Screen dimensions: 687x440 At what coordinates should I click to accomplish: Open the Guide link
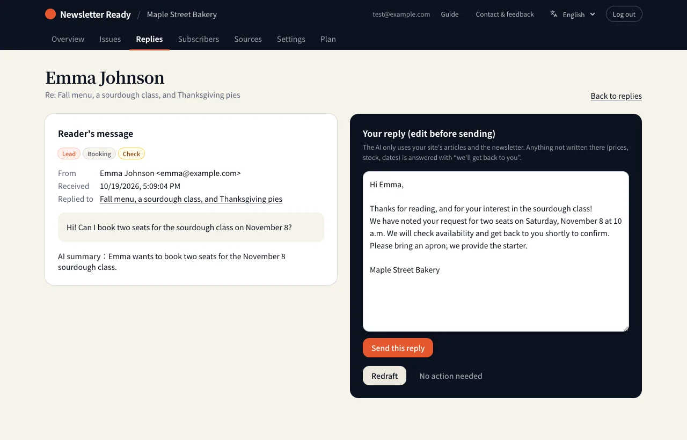[x=450, y=14]
